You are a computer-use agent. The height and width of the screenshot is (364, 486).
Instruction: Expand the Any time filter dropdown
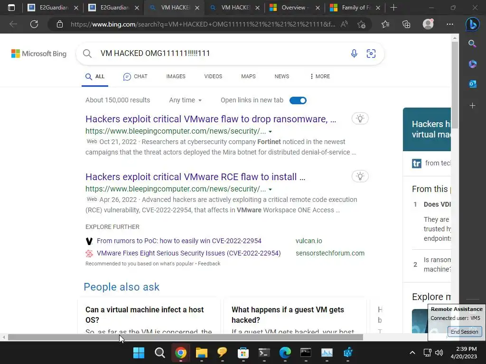click(186, 100)
